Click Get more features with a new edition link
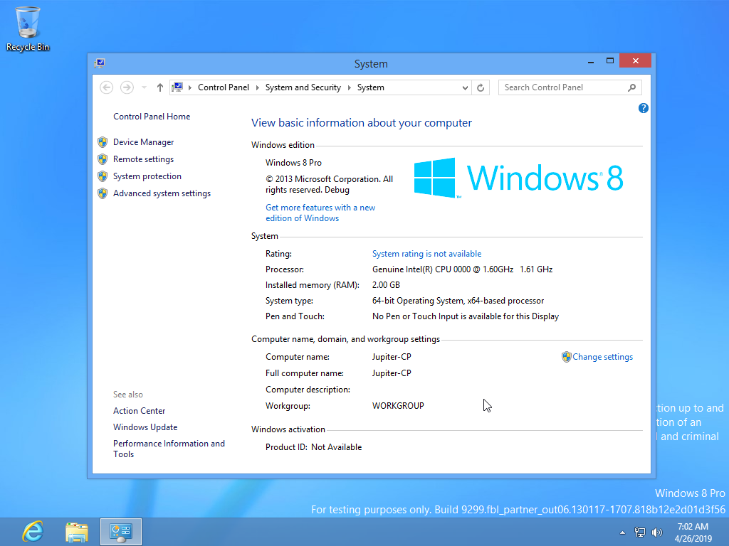The width and height of the screenshot is (729, 546). (x=320, y=213)
